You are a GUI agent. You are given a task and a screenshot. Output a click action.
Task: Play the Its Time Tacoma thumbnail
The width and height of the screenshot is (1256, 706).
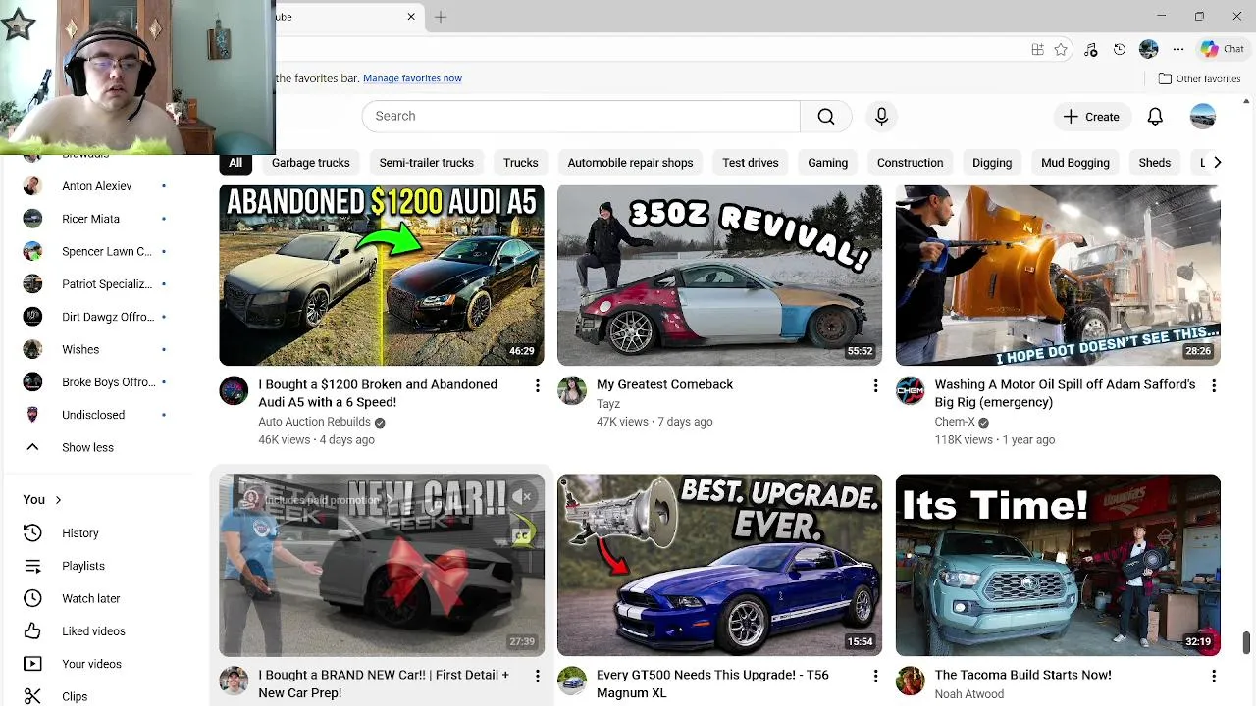pos(1058,566)
